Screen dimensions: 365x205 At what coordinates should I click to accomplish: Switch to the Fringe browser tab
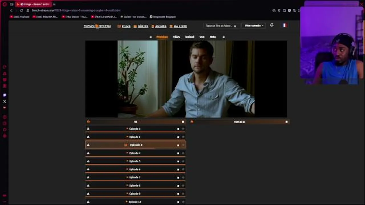pos(33,4)
